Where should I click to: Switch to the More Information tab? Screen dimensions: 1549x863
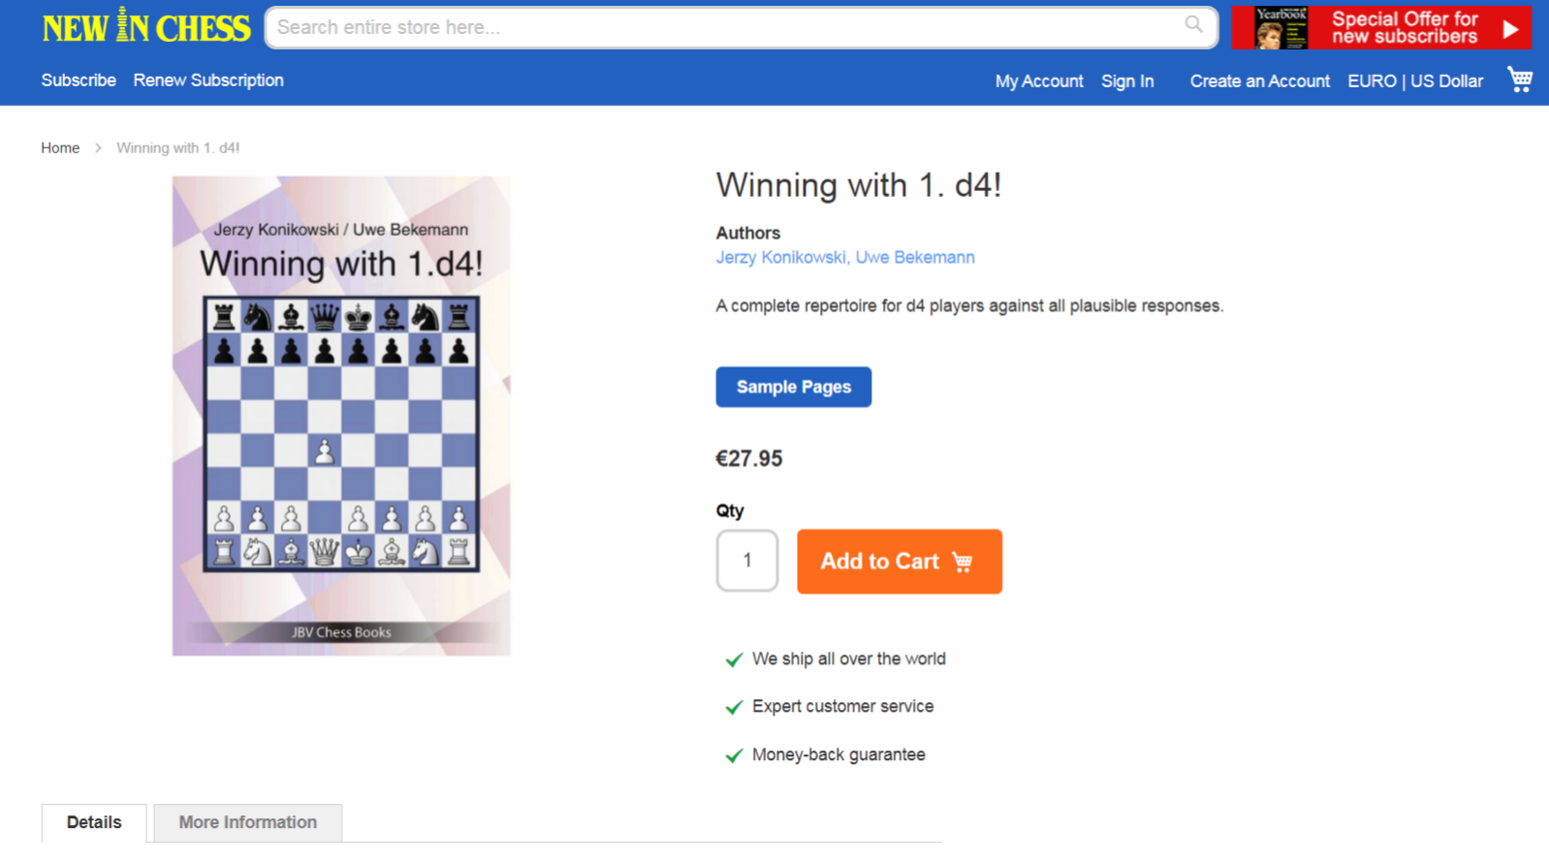pos(247,822)
